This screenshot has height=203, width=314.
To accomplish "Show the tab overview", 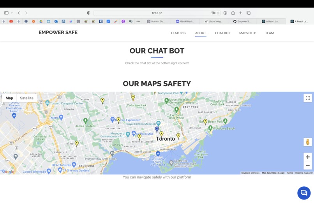I will point(249,13).
